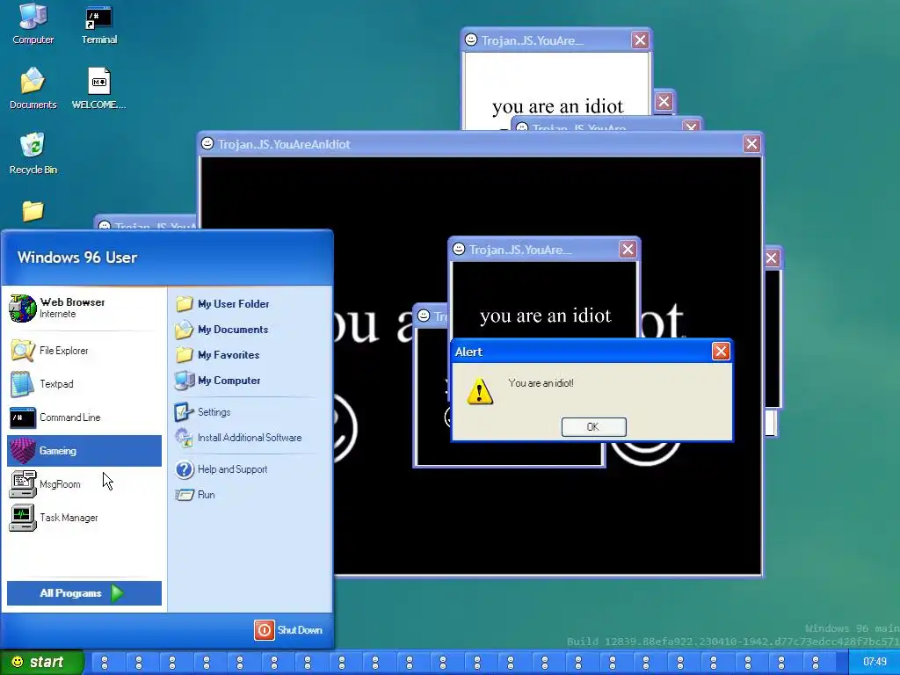The width and height of the screenshot is (900, 675).
Task: Select the WELCOME markdown file icon
Action: [98, 89]
